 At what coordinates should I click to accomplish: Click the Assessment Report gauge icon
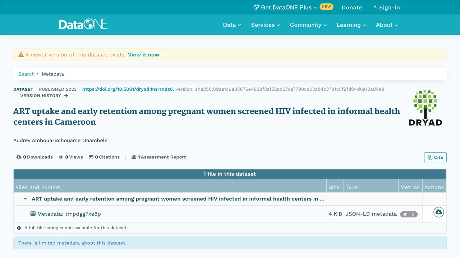(134, 157)
